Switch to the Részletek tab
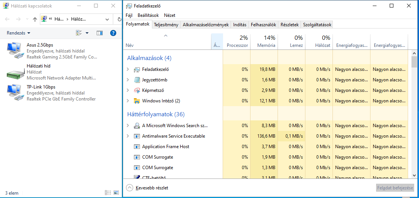The image size is (419, 198). click(x=289, y=25)
